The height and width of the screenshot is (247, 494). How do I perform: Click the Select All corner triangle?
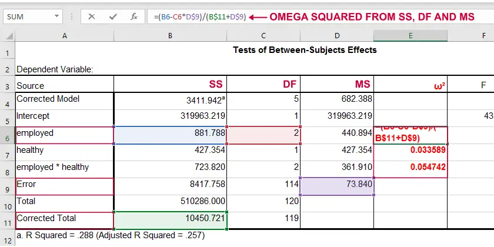pyautogui.click(x=9, y=36)
